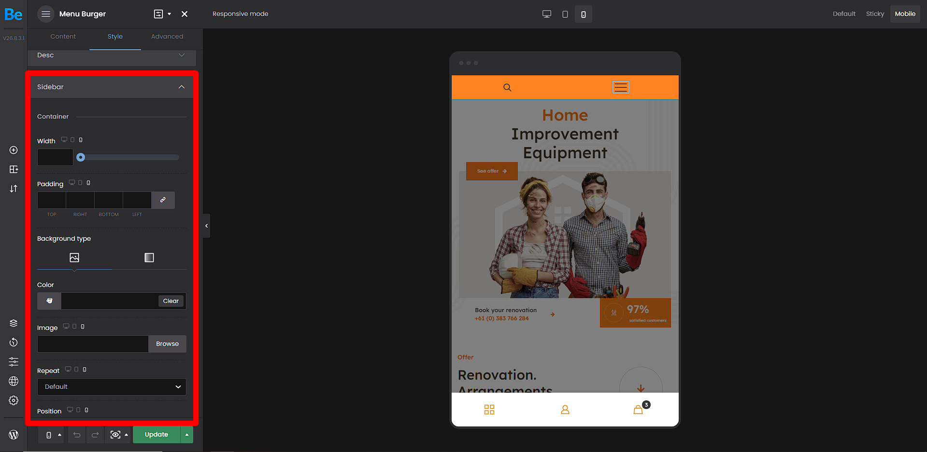Select the Mobile header tab
This screenshot has width=927, height=452.
pyautogui.click(x=905, y=14)
